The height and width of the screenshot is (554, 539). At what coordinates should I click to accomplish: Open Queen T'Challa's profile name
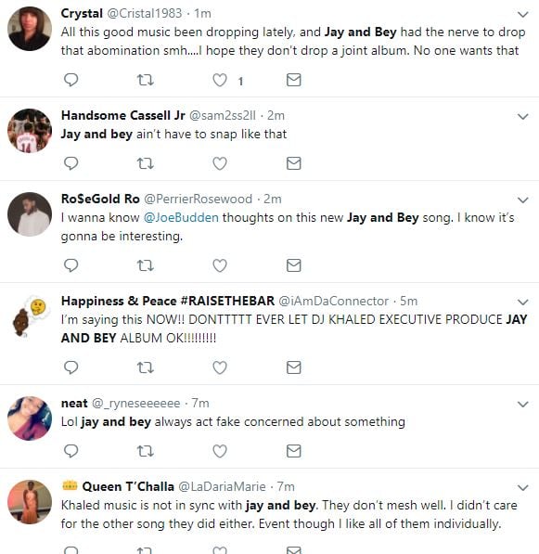coord(128,486)
